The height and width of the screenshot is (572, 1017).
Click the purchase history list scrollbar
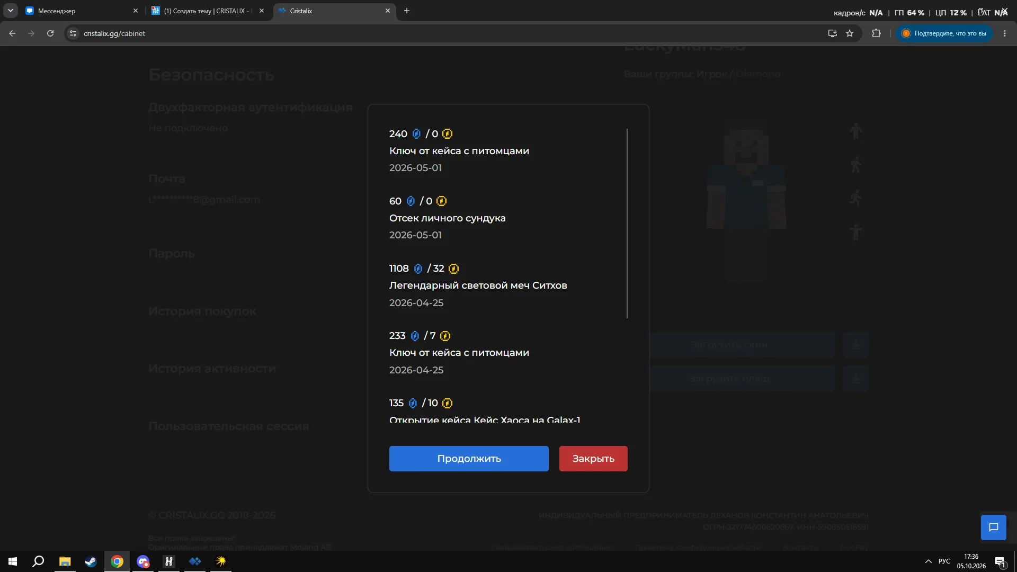point(627,224)
